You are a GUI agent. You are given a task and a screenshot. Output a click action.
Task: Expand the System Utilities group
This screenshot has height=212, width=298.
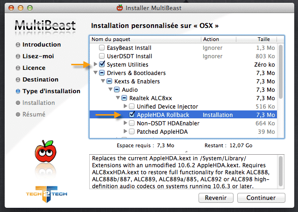pyautogui.click(x=96, y=64)
